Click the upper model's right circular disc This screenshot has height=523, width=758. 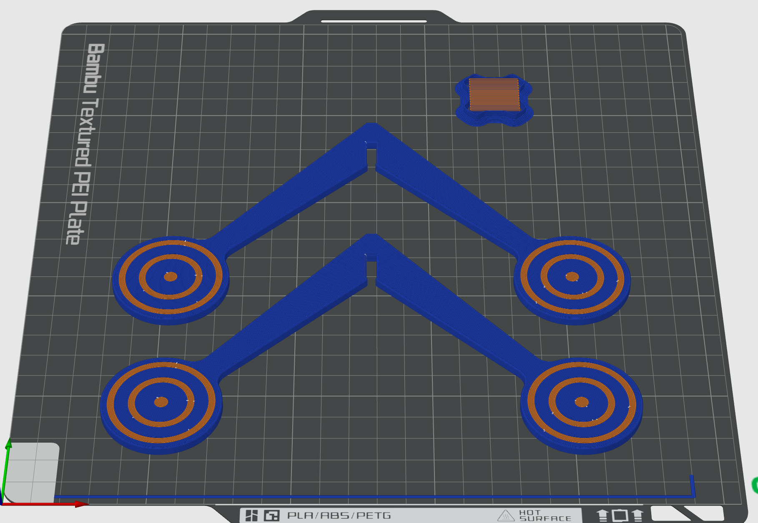(x=572, y=280)
